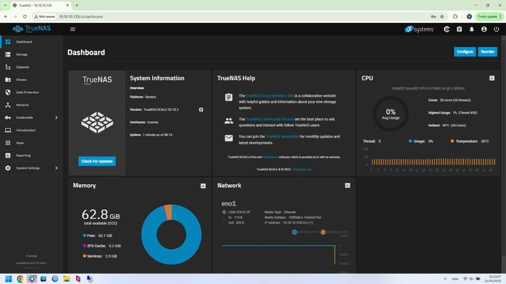Open a new browser tab
Screen dimensions: 506x284
tap(77, 5)
